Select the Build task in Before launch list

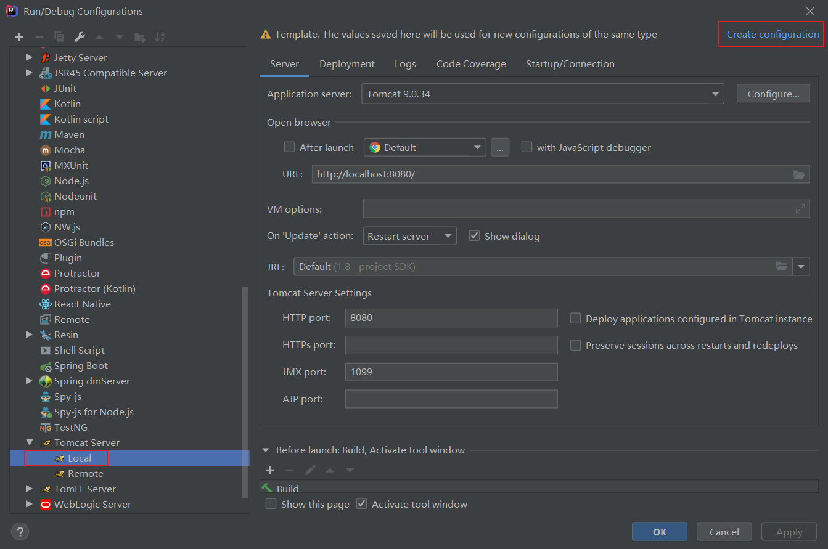click(539, 488)
